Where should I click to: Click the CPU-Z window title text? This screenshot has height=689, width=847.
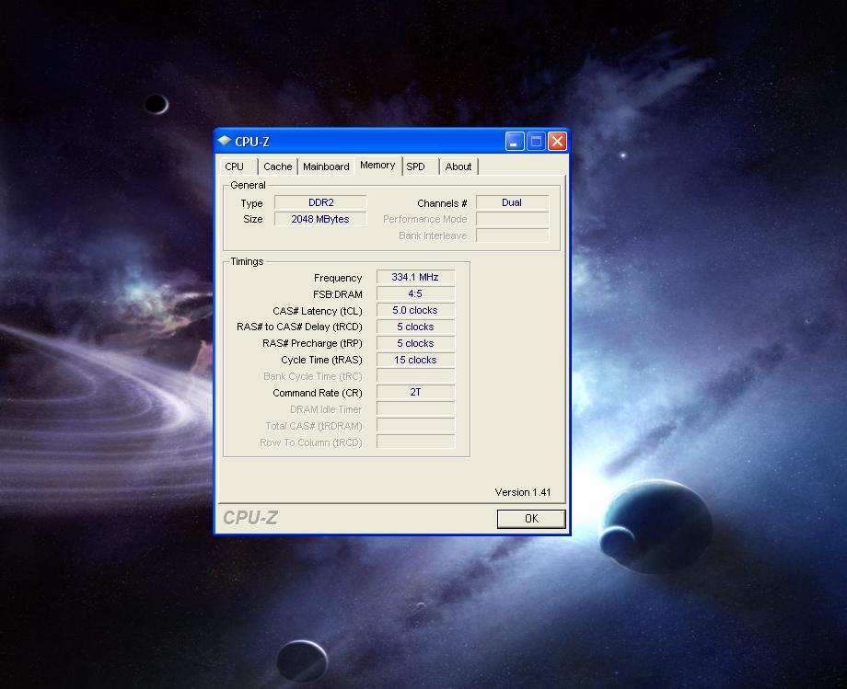coord(252,142)
